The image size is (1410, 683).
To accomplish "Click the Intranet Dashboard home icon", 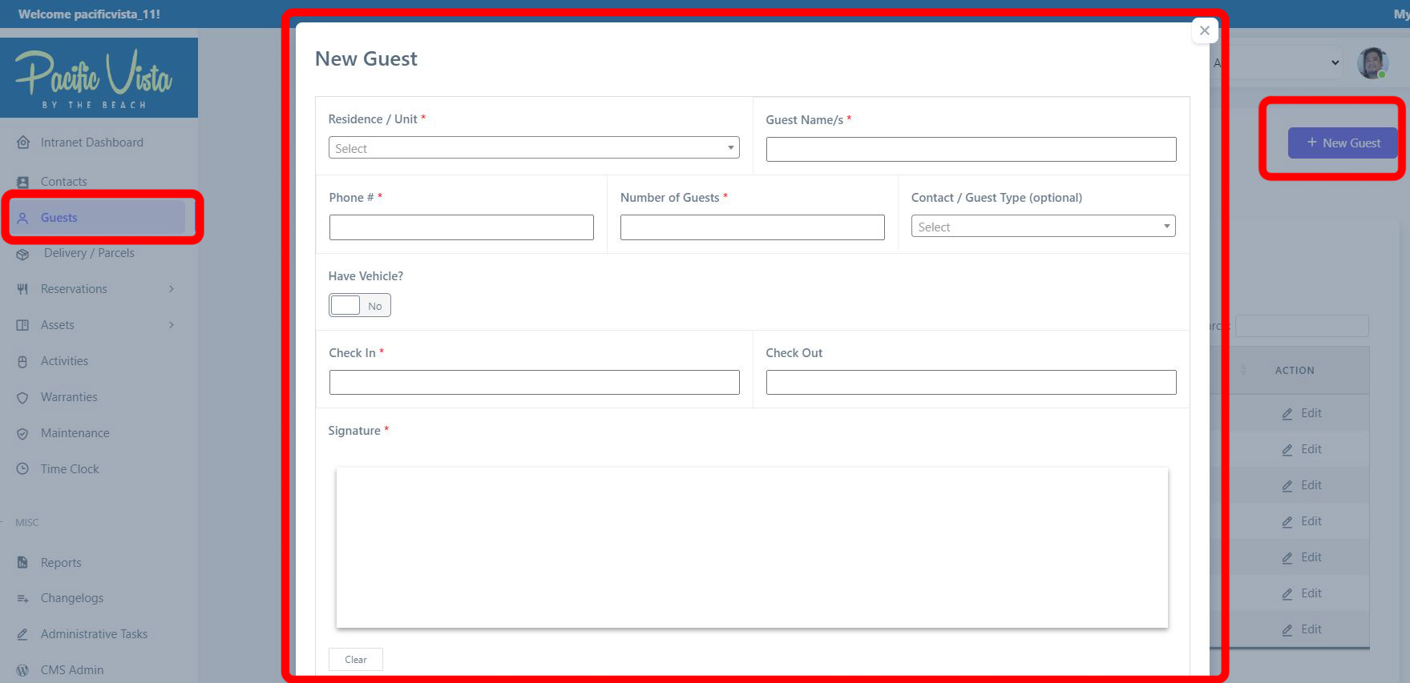I will click(23, 143).
